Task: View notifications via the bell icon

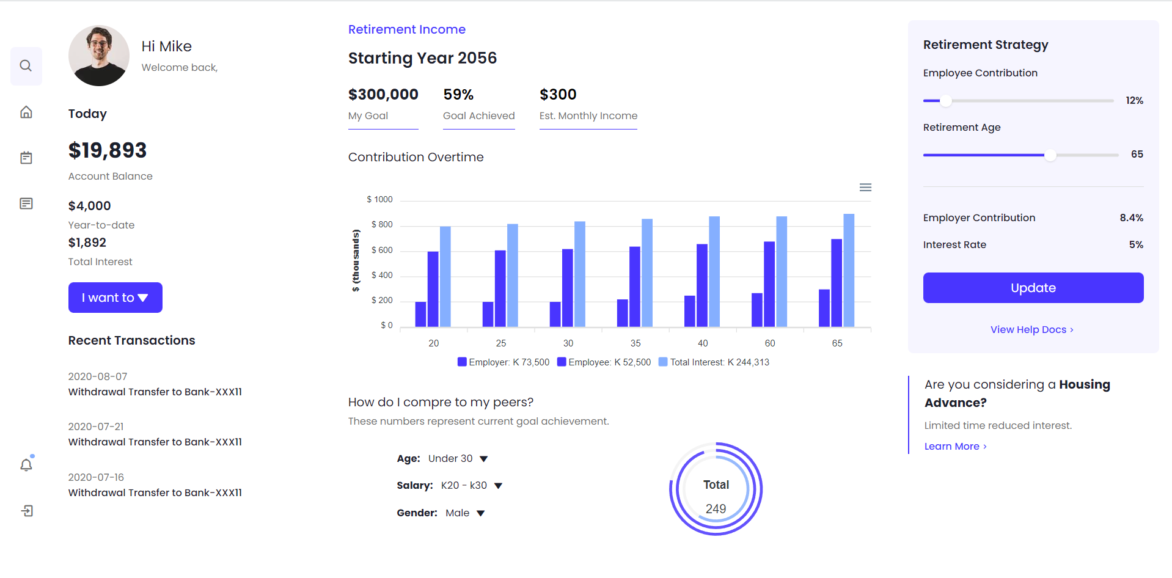Action: coord(26,465)
